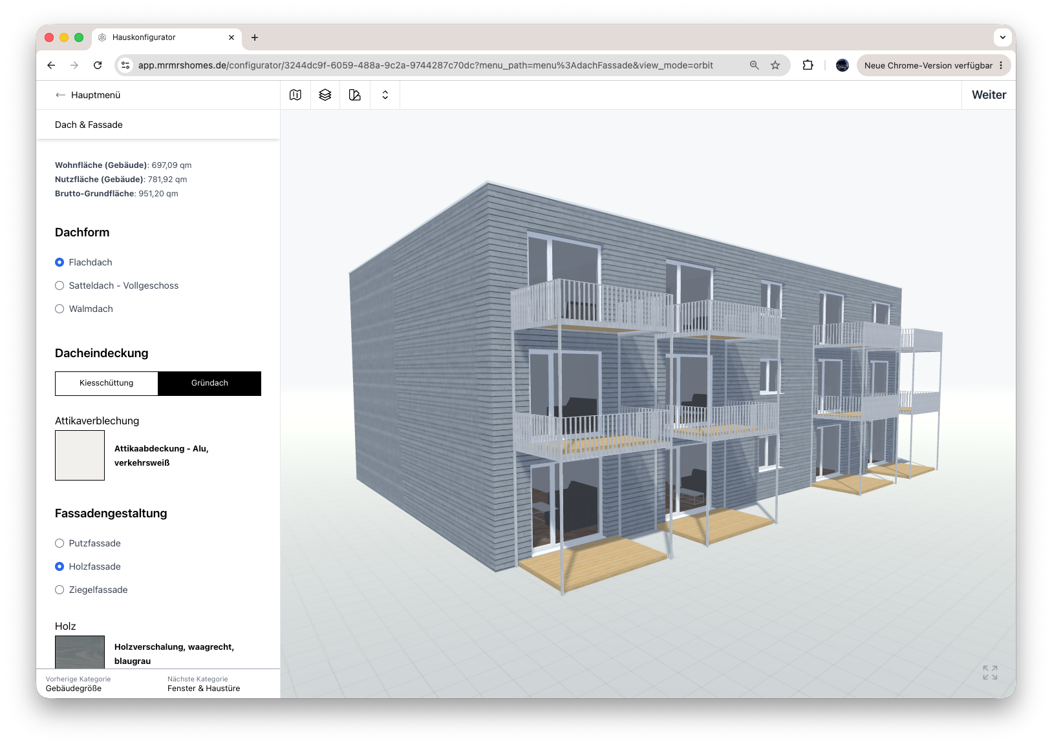Go to previous category Gebäudegröße
Image resolution: width=1052 pixels, height=746 pixels.
tap(78, 683)
